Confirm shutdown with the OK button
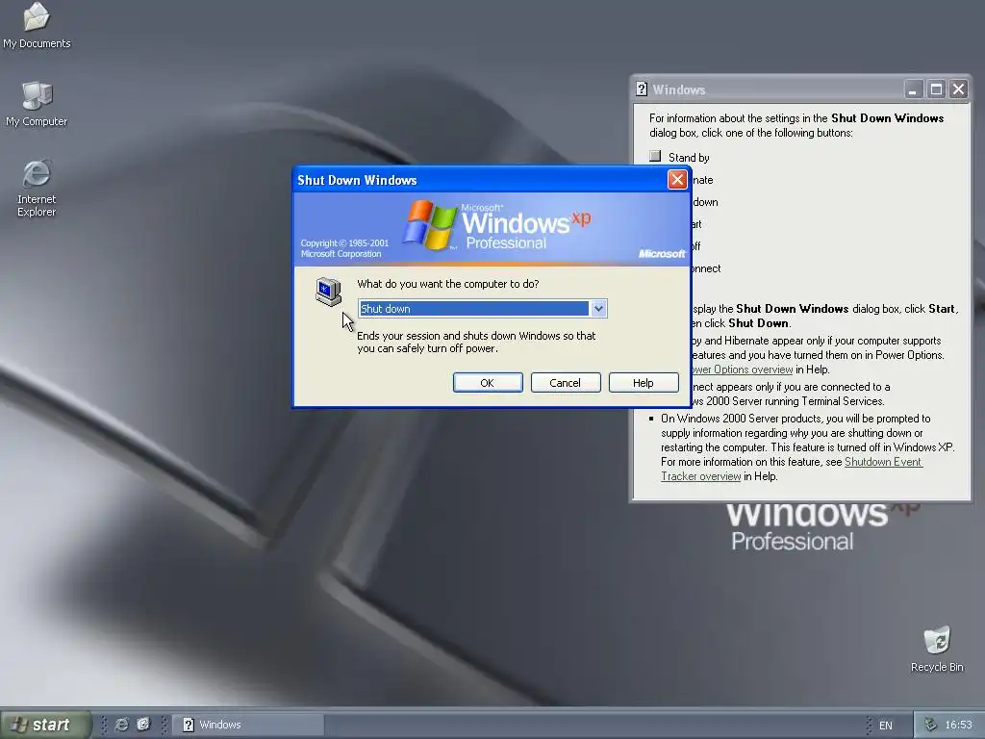 (488, 383)
